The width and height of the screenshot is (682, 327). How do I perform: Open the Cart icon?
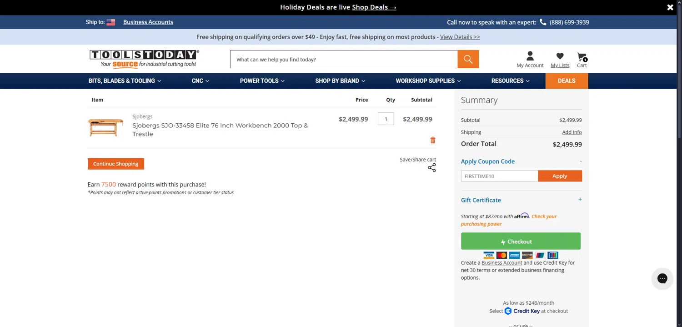(x=582, y=57)
